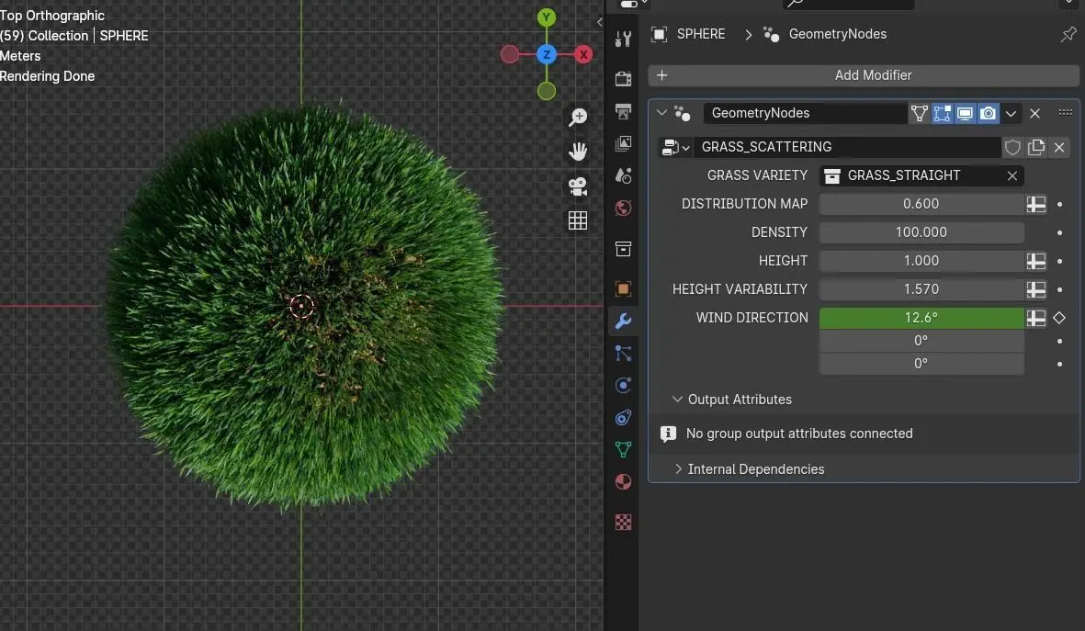Click the Render properties tab icon
Screen dimensions: 1085x631
(x=623, y=78)
